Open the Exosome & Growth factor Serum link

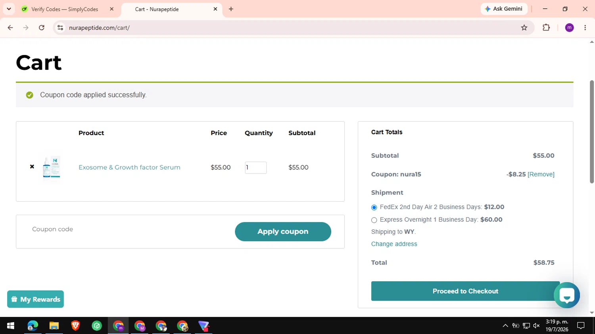tap(129, 167)
